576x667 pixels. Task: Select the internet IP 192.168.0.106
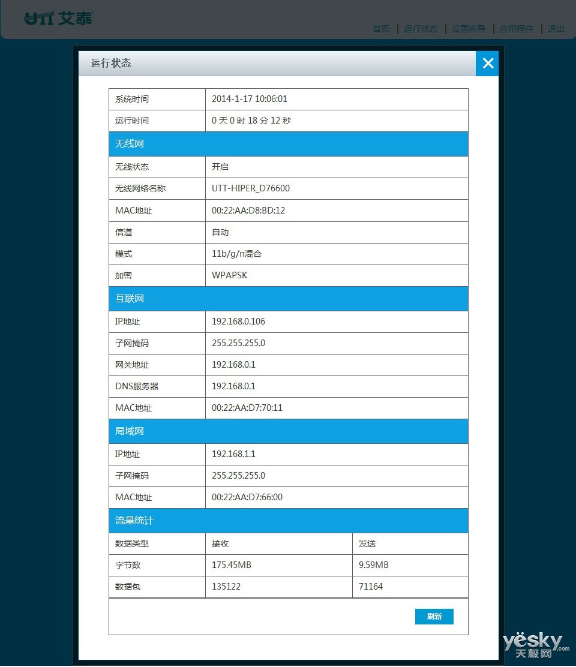[x=238, y=321]
